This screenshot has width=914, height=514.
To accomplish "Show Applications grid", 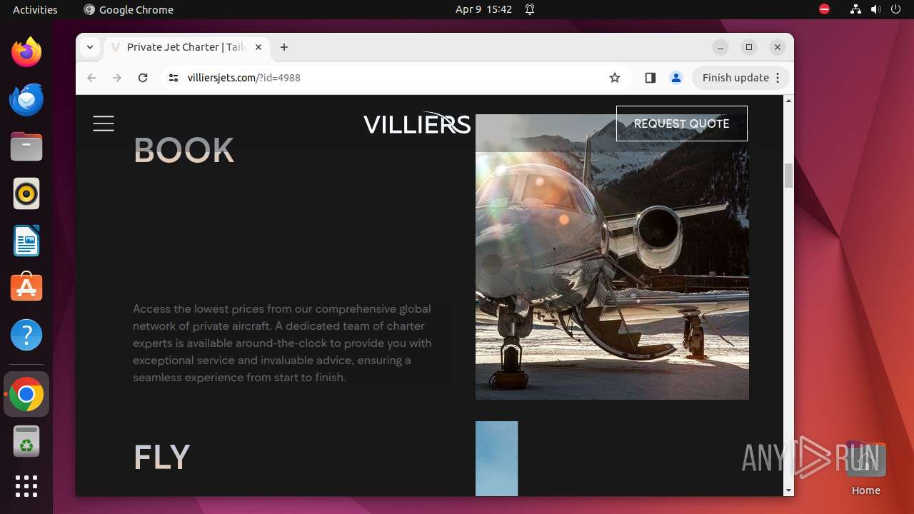I will [26, 486].
